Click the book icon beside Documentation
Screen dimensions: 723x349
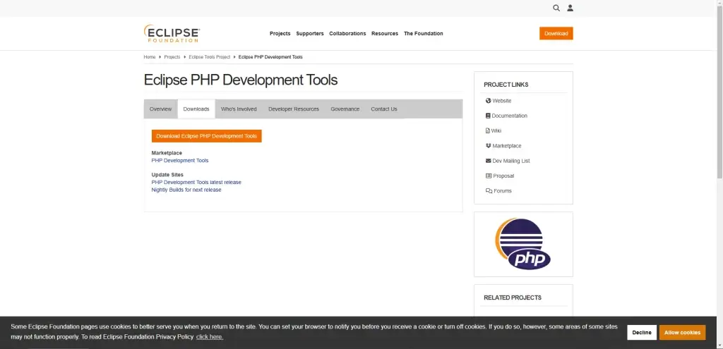pyautogui.click(x=488, y=116)
